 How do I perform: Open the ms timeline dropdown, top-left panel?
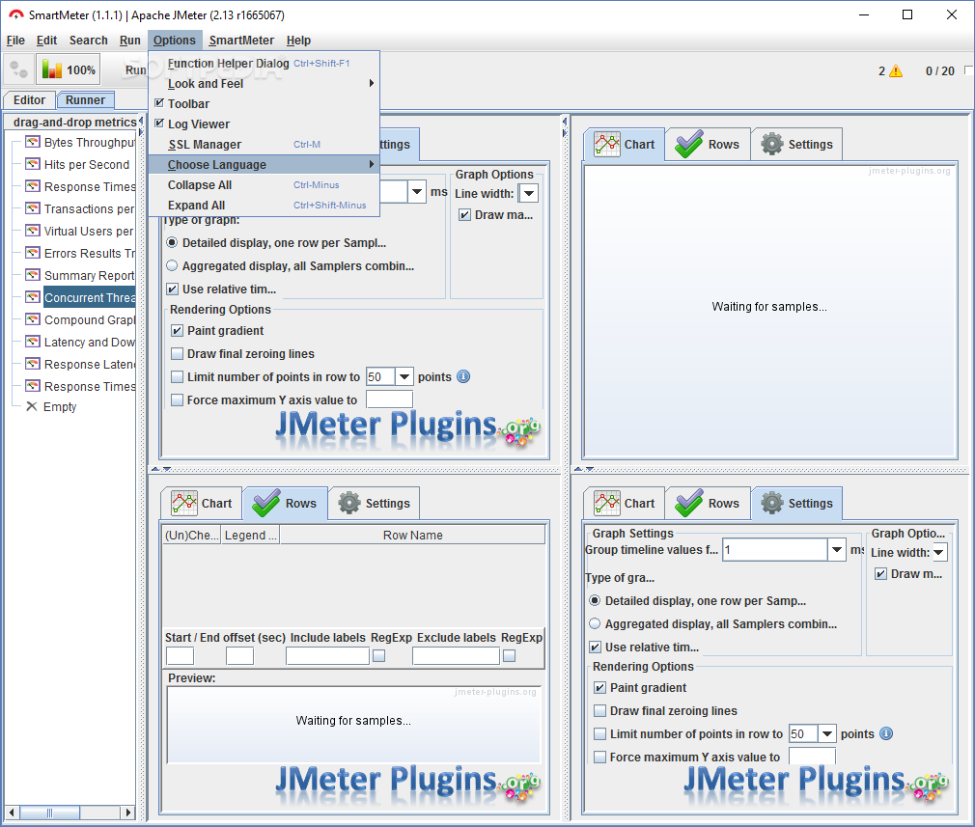[x=417, y=191]
